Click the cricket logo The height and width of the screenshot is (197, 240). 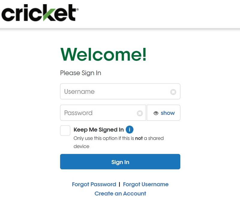(x=40, y=13)
